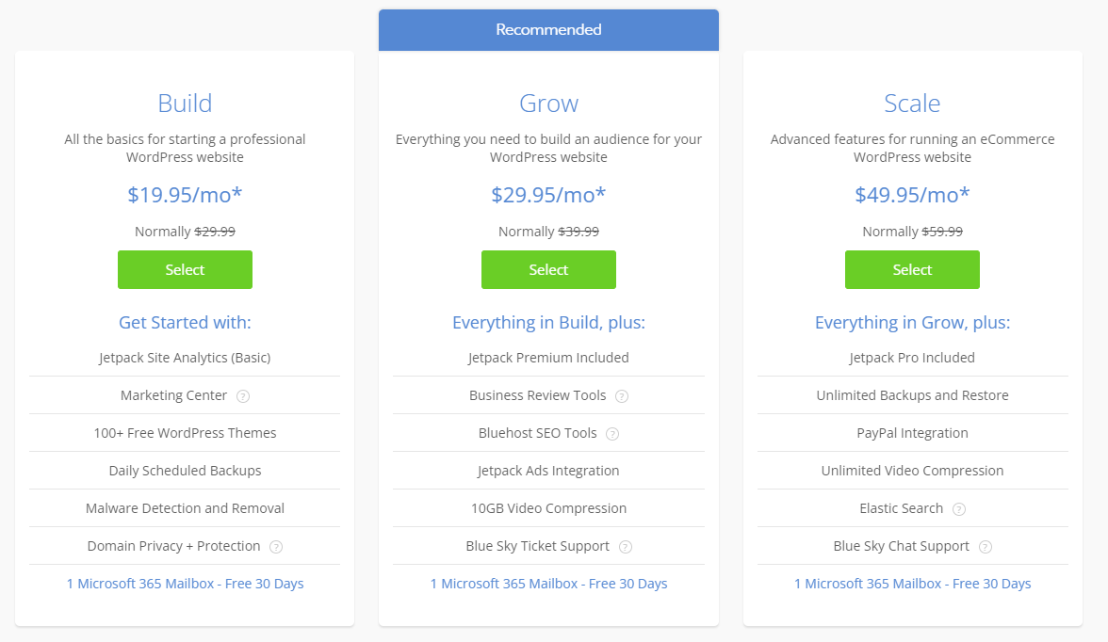Click 'Blue Sky Chat Support' feature text
Screen dimensions: 1108x642
(x=901, y=546)
